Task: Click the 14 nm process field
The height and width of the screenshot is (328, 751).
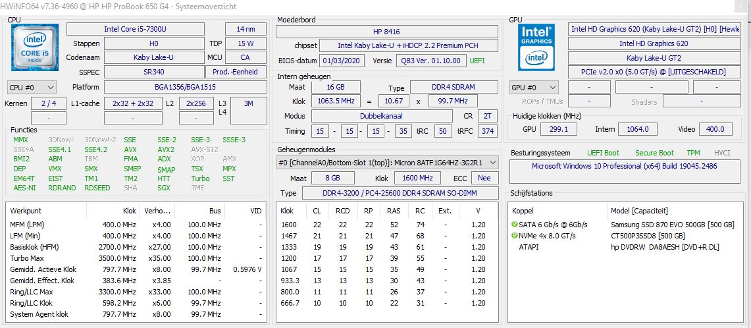Action: (x=246, y=29)
